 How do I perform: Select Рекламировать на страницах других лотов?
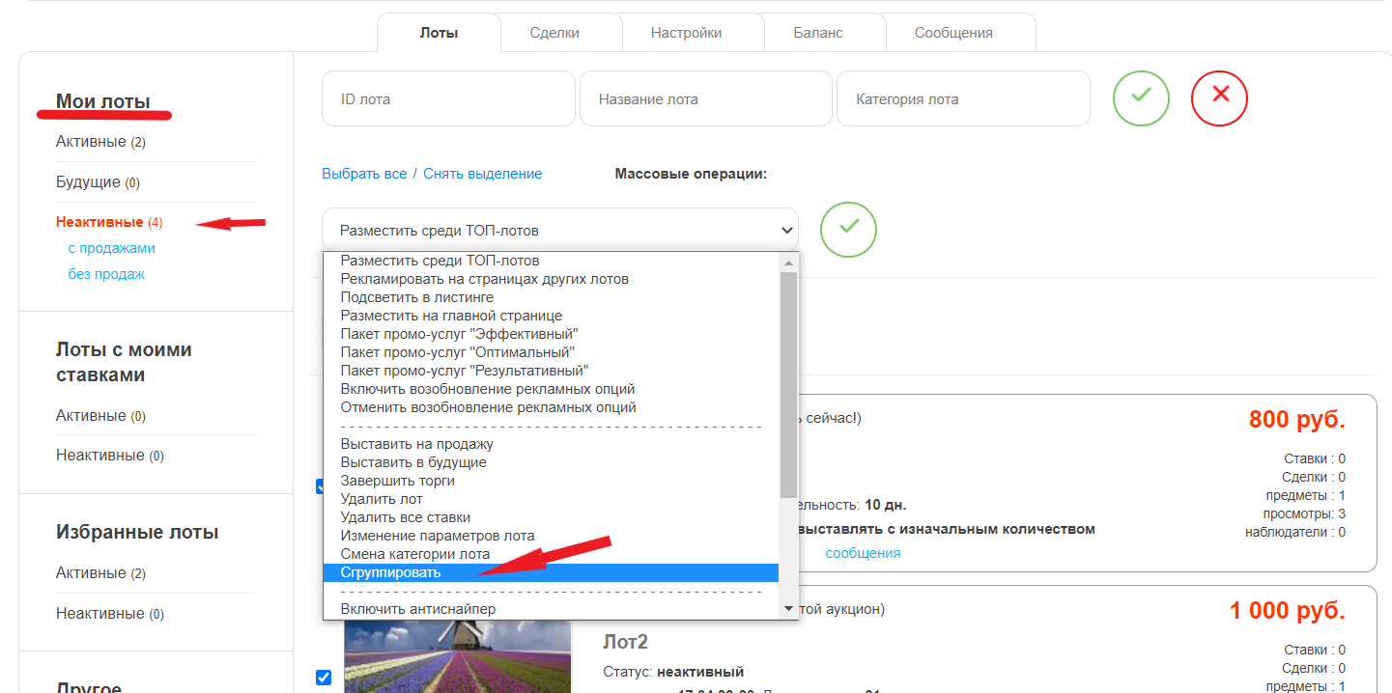pos(551,279)
